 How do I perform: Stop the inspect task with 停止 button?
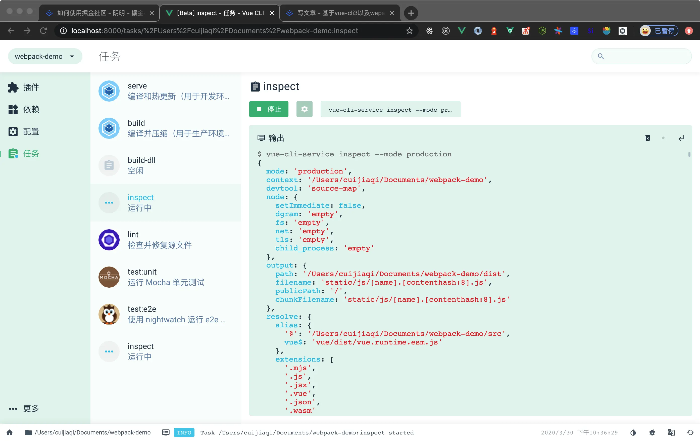pos(269,109)
